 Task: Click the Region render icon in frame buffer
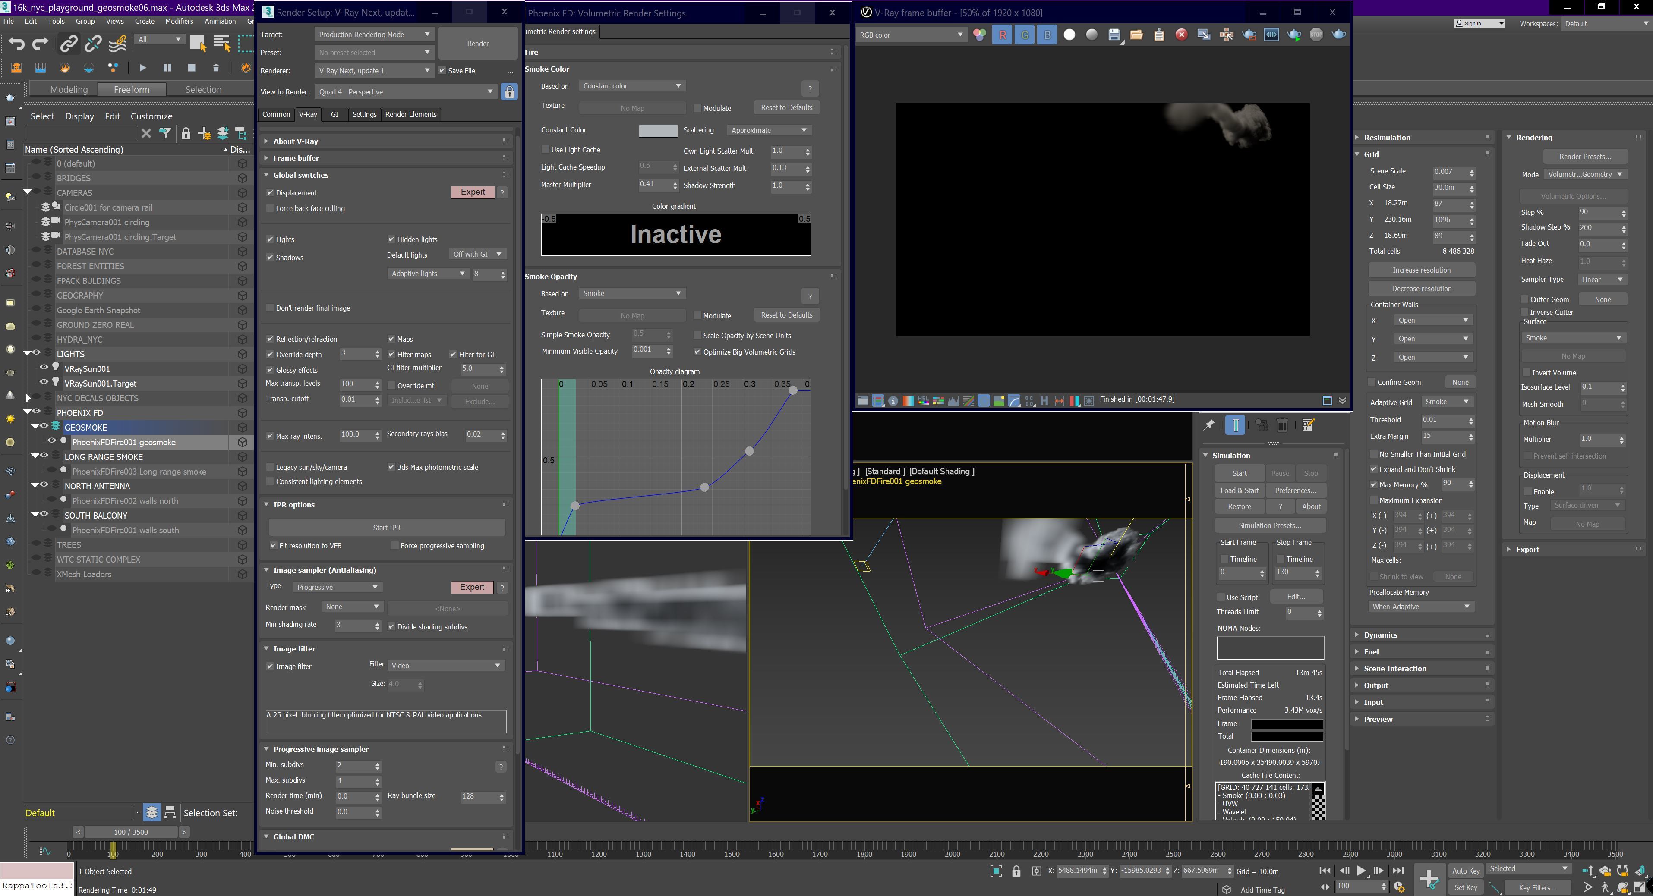click(x=1249, y=35)
